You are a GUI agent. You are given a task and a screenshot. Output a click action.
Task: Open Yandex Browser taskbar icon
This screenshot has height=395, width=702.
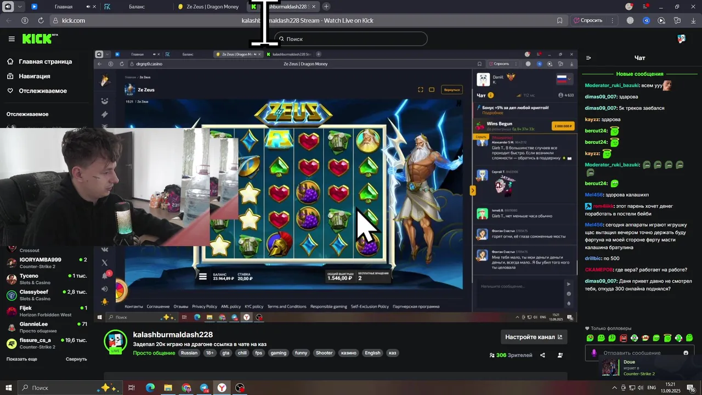click(x=222, y=388)
